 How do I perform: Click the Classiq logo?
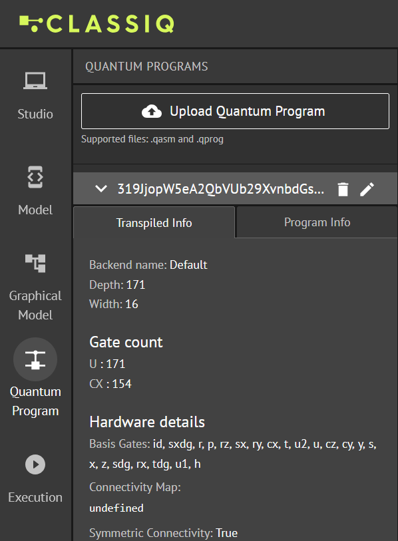pyautogui.click(x=97, y=24)
